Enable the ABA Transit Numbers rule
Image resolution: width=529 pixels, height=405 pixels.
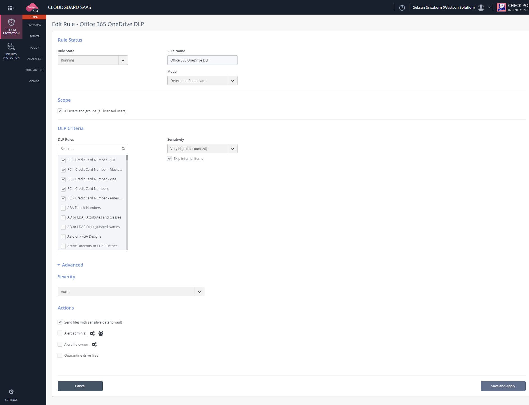[63, 208]
